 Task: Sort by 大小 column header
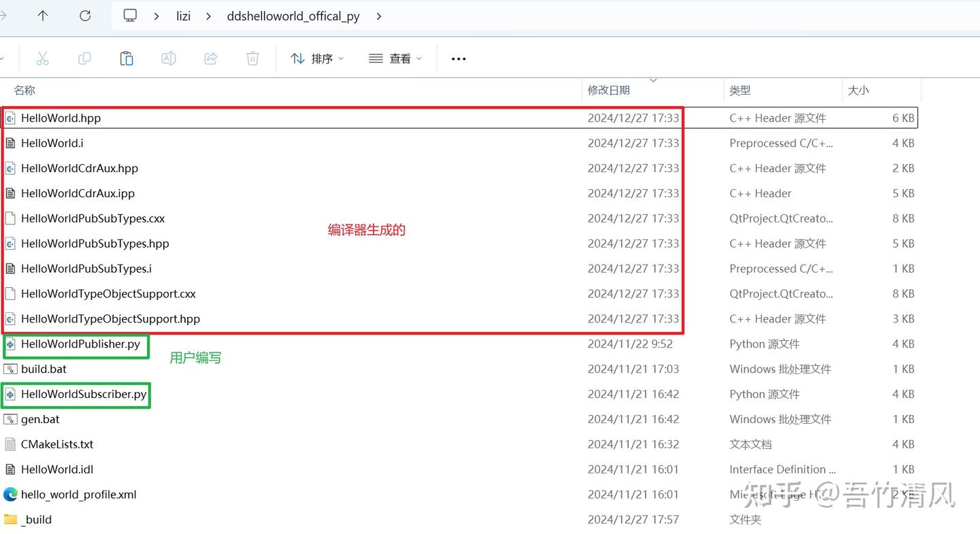click(858, 90)
